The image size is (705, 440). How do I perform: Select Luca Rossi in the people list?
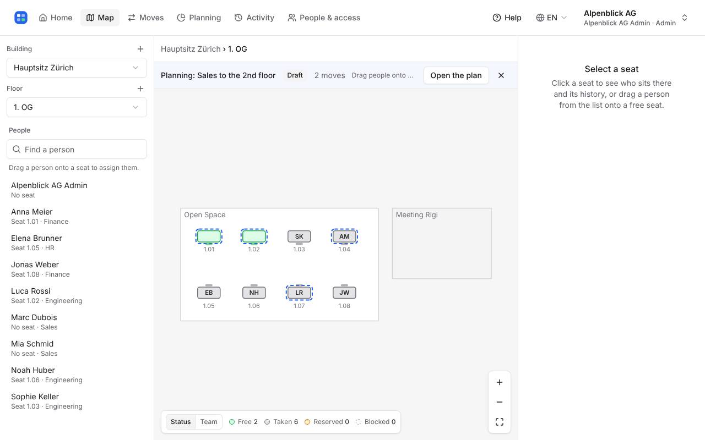77,295
